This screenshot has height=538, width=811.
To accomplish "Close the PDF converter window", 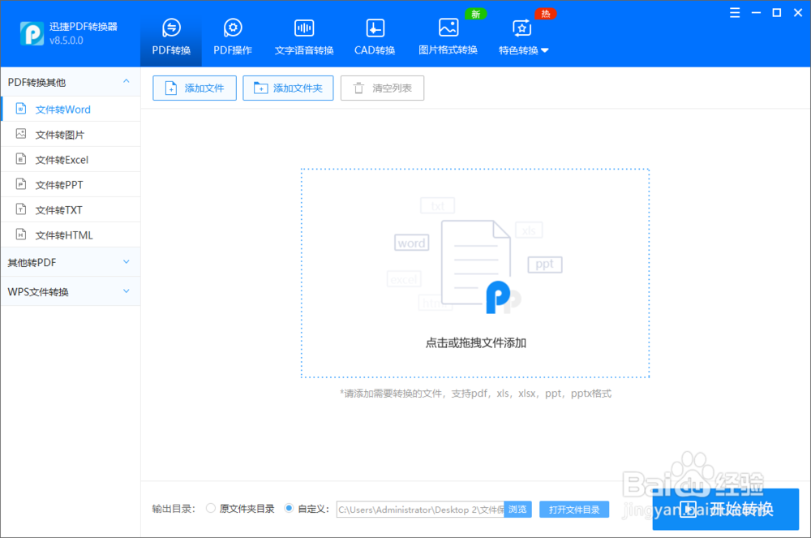I will (798, 13).
